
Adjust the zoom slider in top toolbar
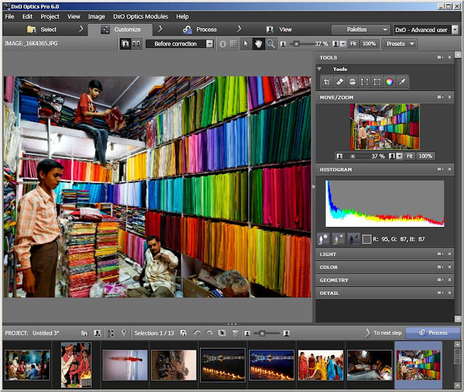click(297, 44)
